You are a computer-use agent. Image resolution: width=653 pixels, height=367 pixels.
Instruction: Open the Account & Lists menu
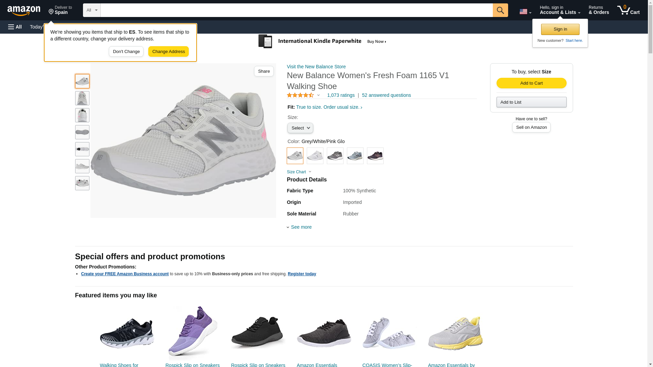coord(560,10)
